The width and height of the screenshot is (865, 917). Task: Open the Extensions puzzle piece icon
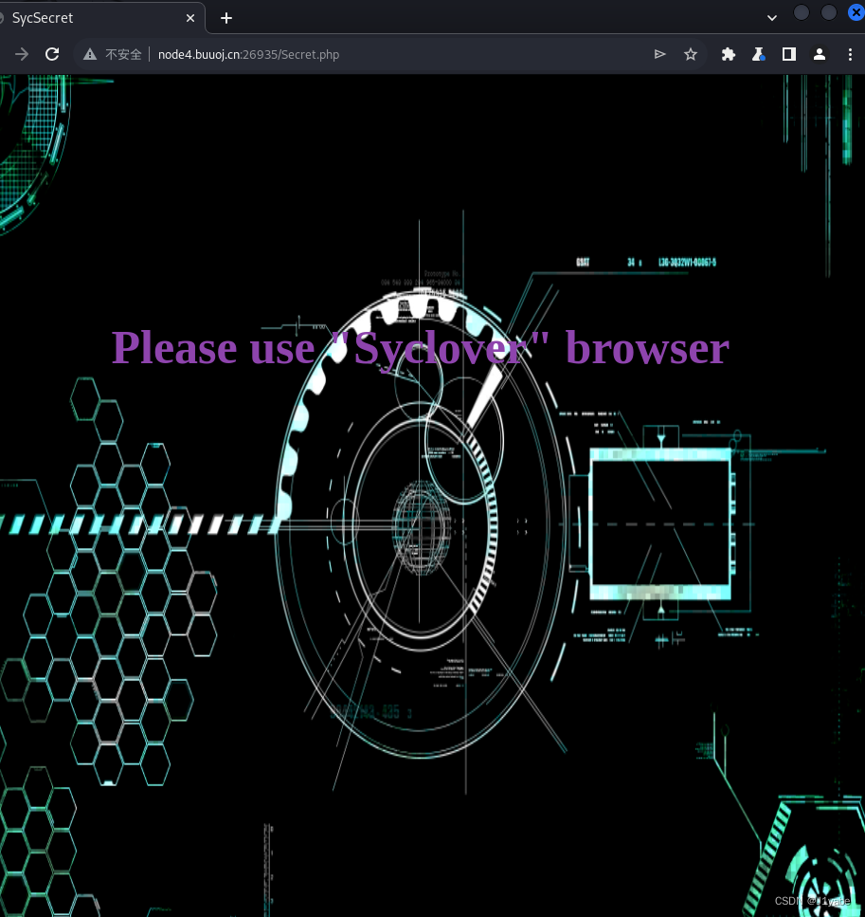coord(728,54)
